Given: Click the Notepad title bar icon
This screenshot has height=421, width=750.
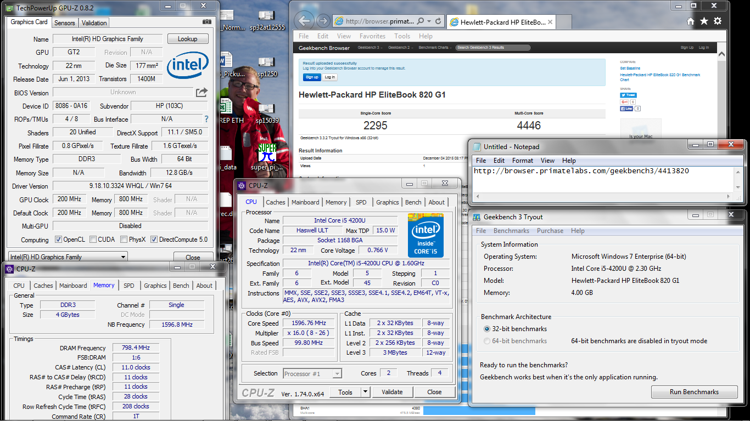Looking at the screenshot, I should point(477,146).
